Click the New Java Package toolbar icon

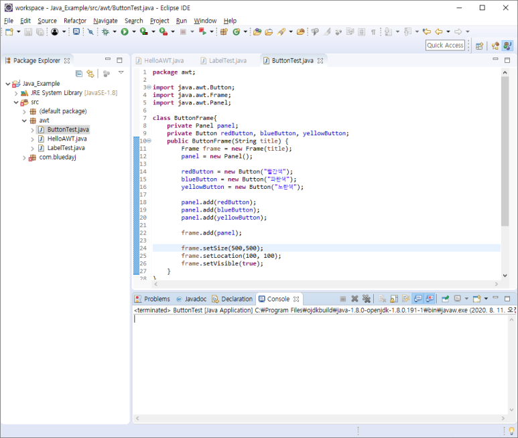(x=224, y=31)
